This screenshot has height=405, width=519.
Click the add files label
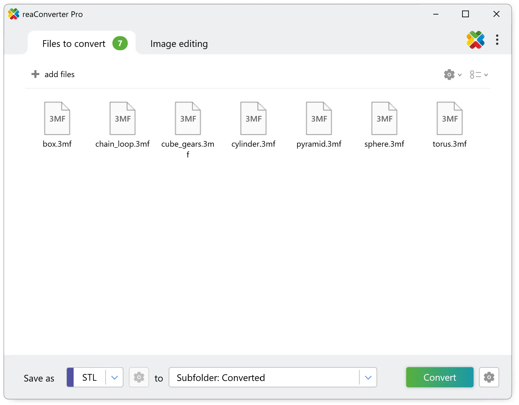(59, 74)
